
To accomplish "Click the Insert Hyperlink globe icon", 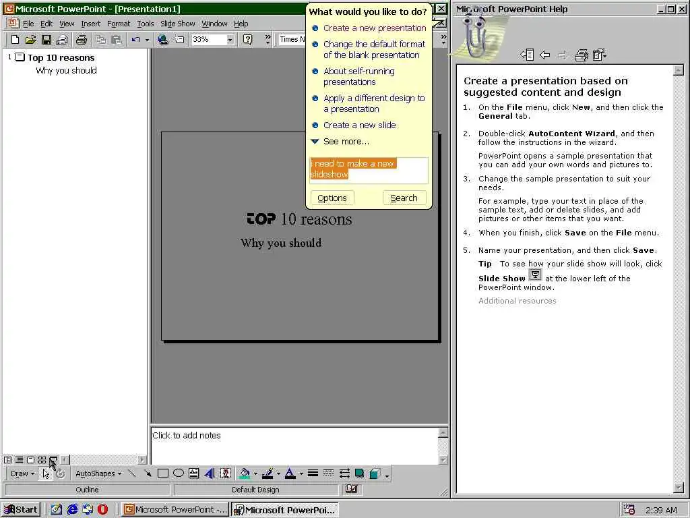I will click(163, 40).
